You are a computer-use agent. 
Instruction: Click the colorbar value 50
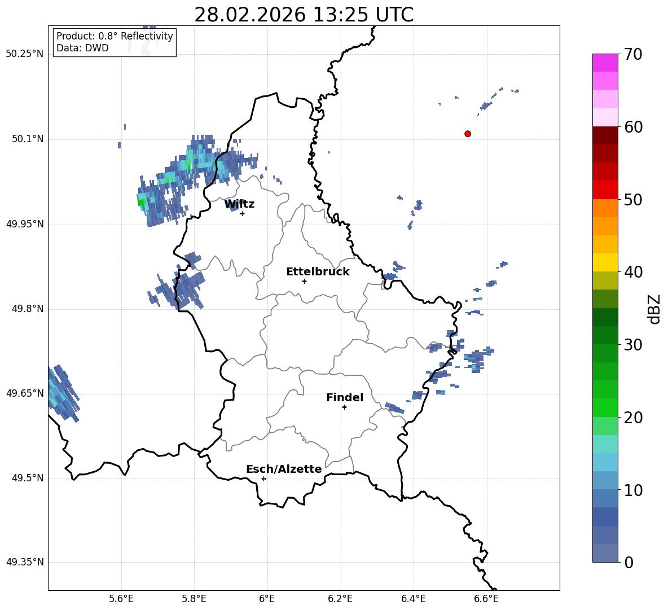pos(633,199)
